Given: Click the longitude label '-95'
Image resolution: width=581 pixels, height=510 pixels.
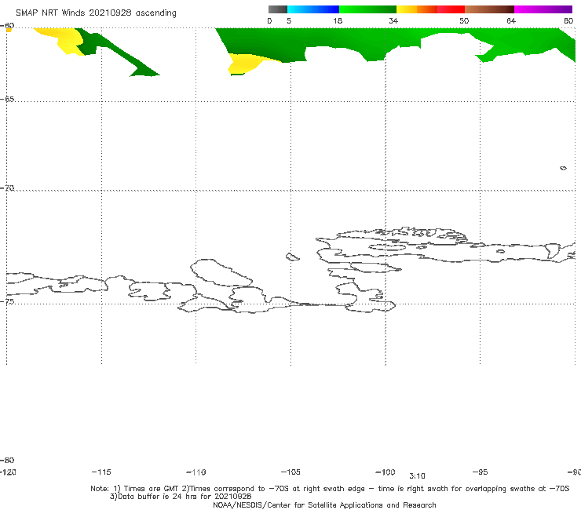Looking at the screenshot, I should click(481, 472).
